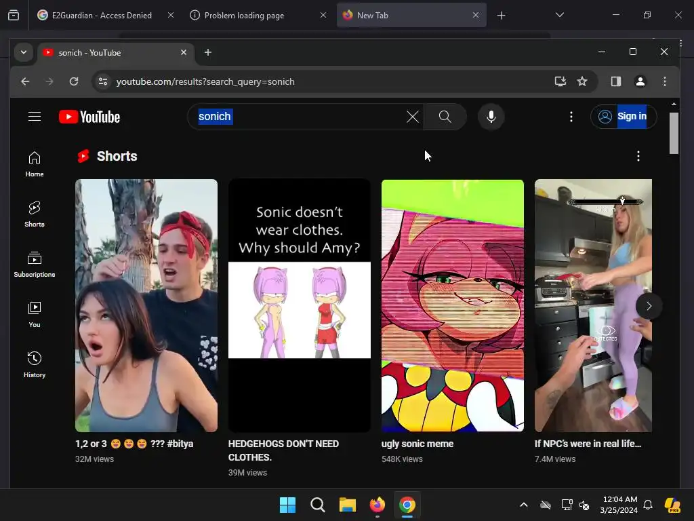Open the Shorts shelf three-dot options
The width and height of the screenshot is (694, 521).
(638, 156)
